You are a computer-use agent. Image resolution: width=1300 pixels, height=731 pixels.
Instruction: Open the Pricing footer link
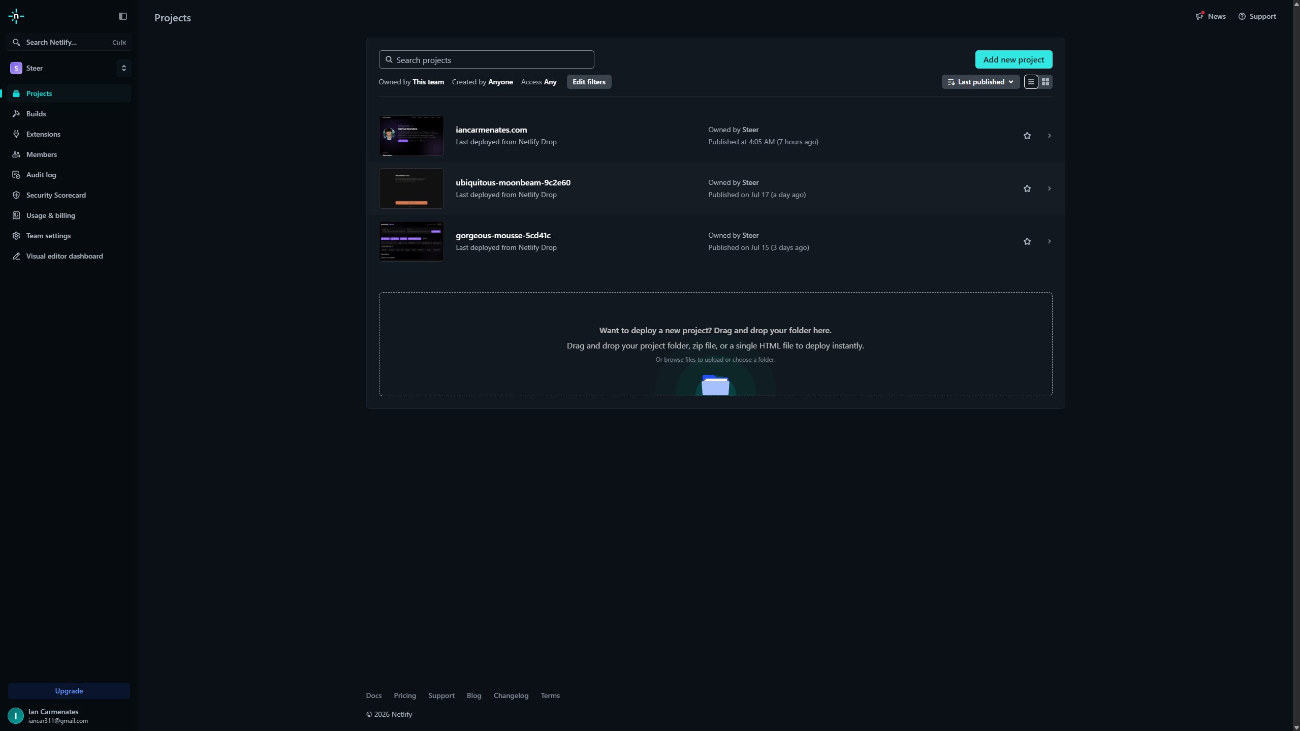[x=404, y=695]
